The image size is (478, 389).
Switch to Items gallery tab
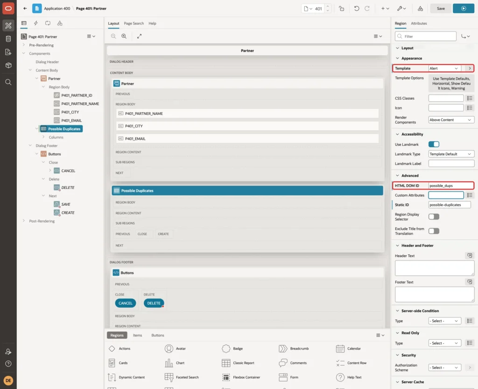pos(138,335)
